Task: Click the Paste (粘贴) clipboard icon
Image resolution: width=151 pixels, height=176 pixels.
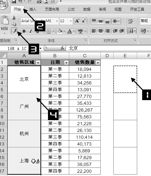Action: click(5, 20)
